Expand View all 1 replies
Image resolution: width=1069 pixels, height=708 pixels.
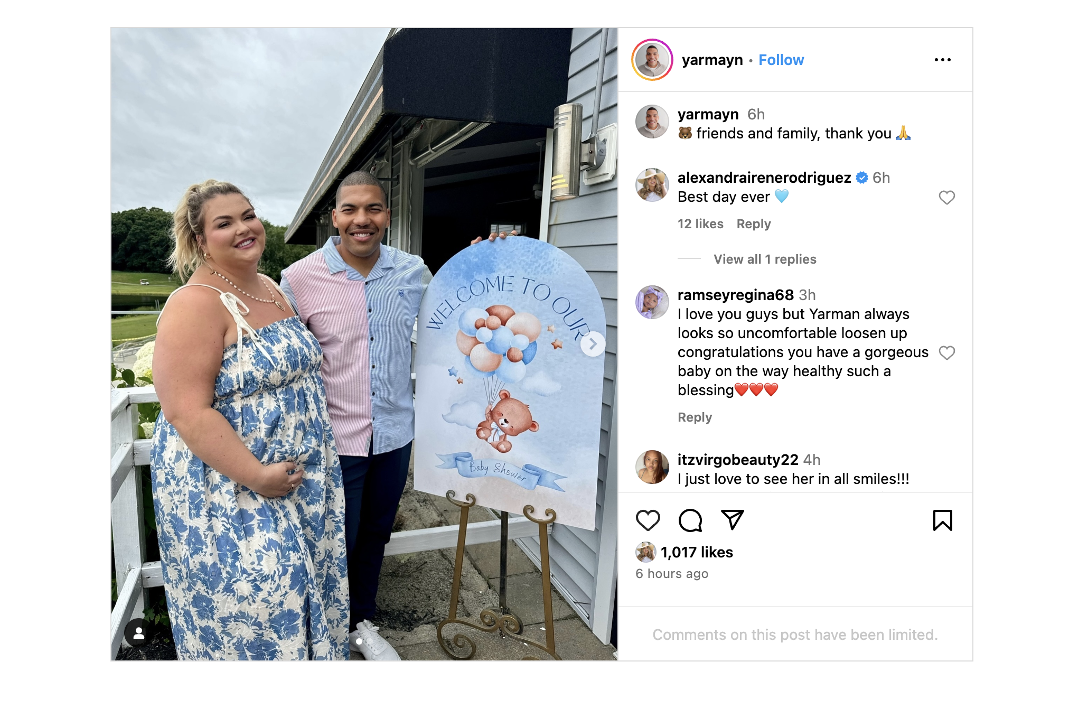pos(765,259)
